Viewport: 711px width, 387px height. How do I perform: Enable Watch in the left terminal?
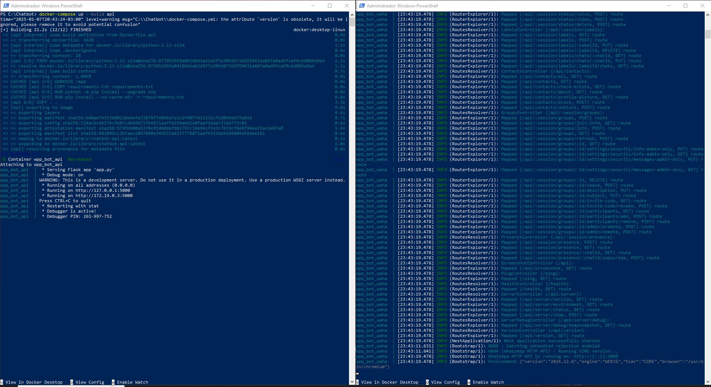pyautogui.click(x=132, y=382)
